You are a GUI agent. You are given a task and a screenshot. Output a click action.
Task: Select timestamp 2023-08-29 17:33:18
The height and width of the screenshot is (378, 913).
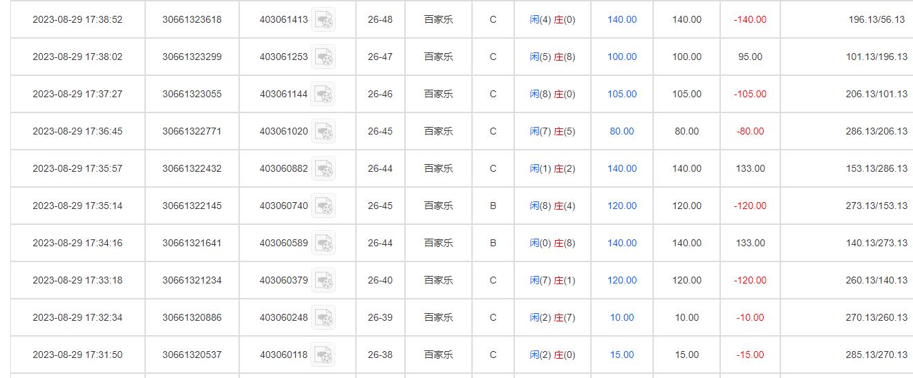(x=77, y=281)
